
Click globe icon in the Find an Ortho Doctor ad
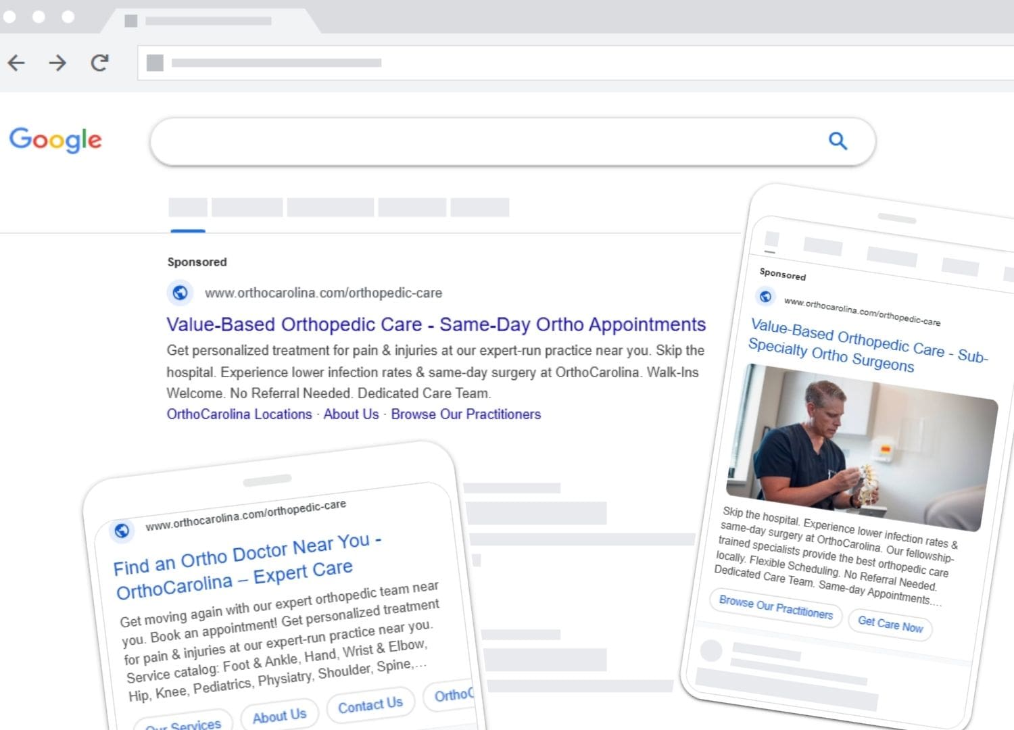122,531
